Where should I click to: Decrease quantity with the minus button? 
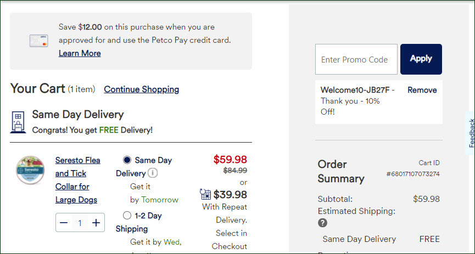click(64, 223)
